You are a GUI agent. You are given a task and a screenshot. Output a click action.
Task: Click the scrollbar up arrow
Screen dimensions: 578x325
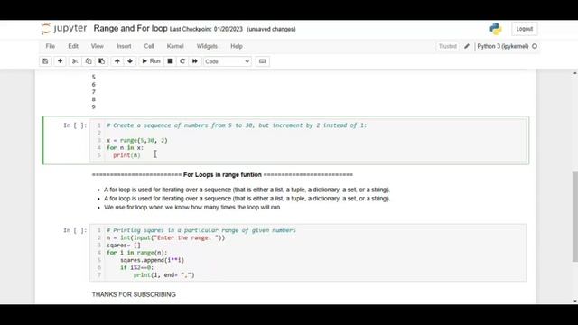click(x=574, y=73)
